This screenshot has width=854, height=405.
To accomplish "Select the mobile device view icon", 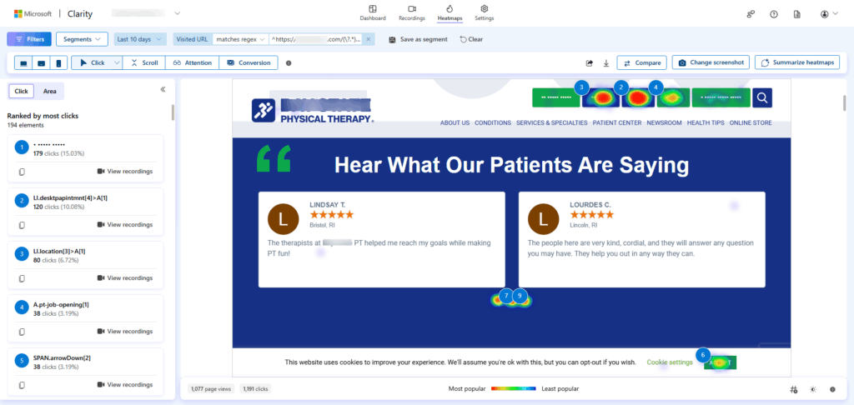I will pyautogui.click(x=58, y=62).
